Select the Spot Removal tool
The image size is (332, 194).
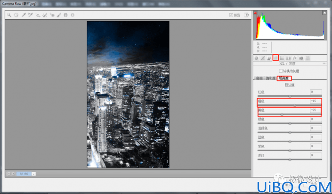coord(45,15)
